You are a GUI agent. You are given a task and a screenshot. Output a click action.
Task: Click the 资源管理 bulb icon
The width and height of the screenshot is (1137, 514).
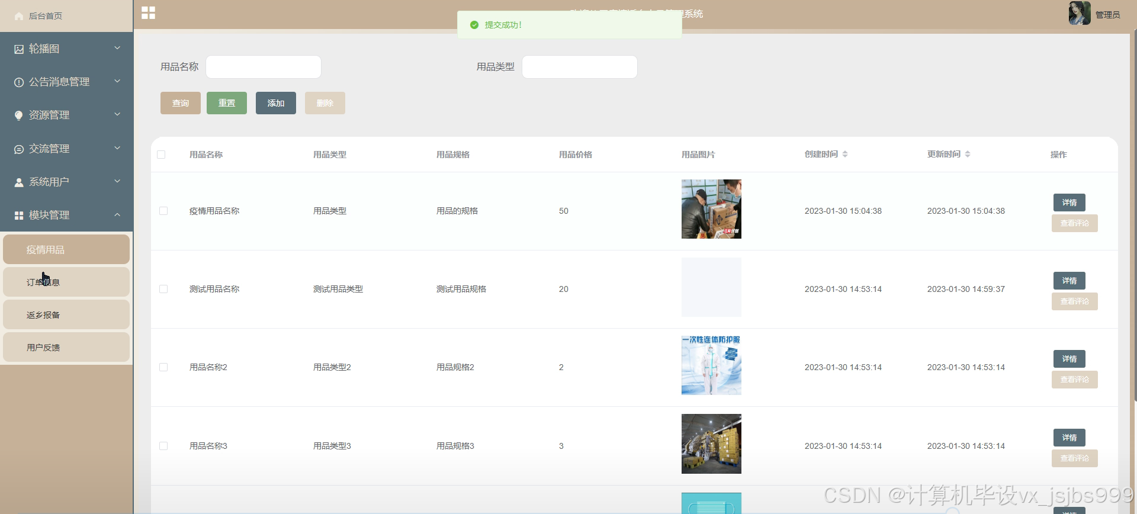tap(19, 115)
